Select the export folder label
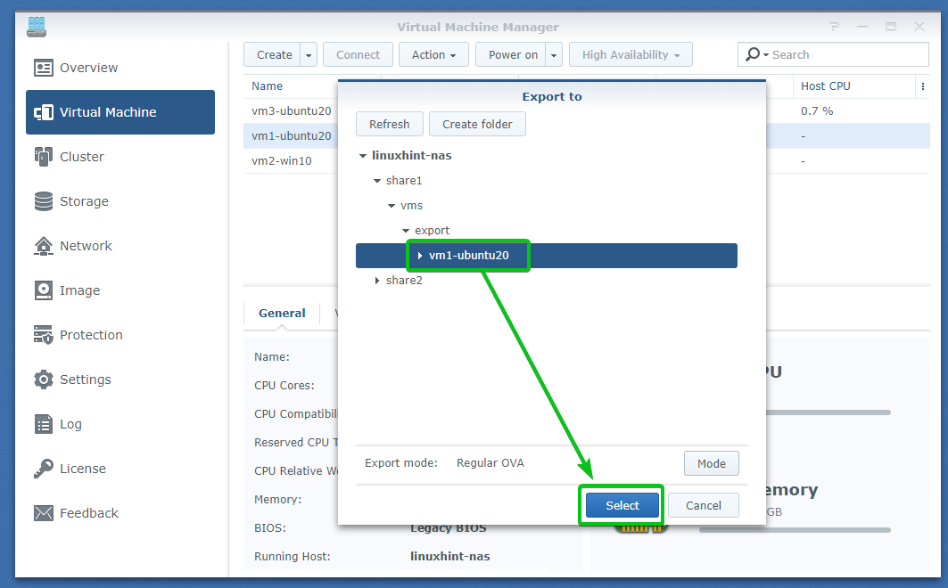The width and height of the screenshot is (948, 588). coord(432,231)
